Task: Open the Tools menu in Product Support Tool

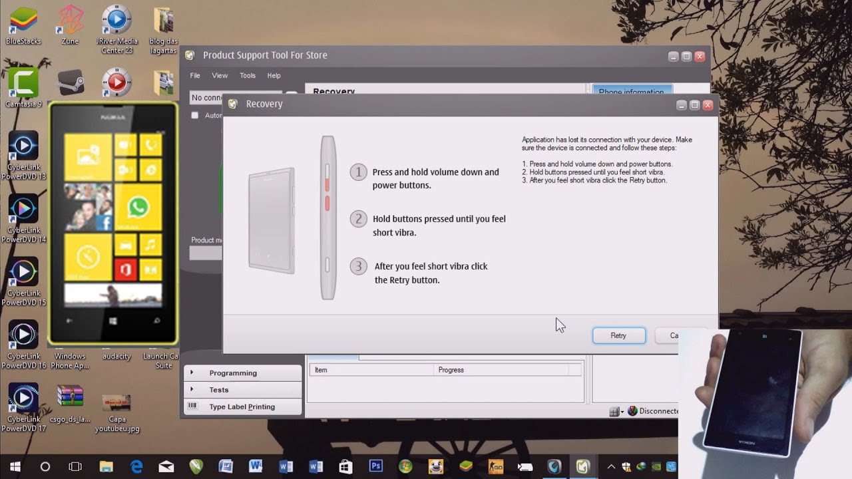Action: pos(248,75)
